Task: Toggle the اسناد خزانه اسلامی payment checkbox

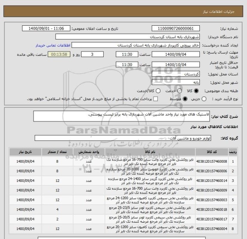Action: click(x=156, y=99)
